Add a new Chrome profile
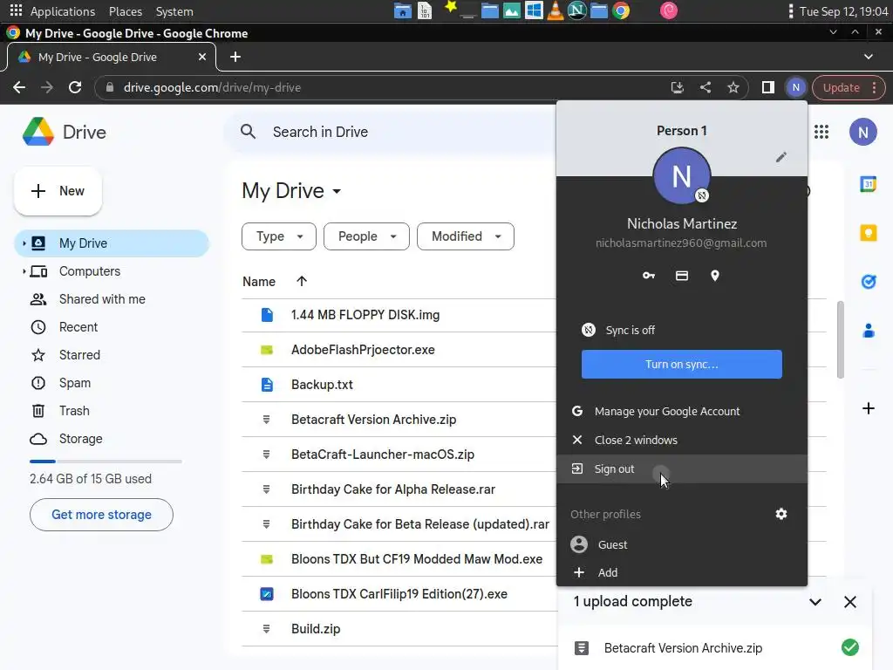The width and height of the screenshot is (893, 670). pos(682,572)
